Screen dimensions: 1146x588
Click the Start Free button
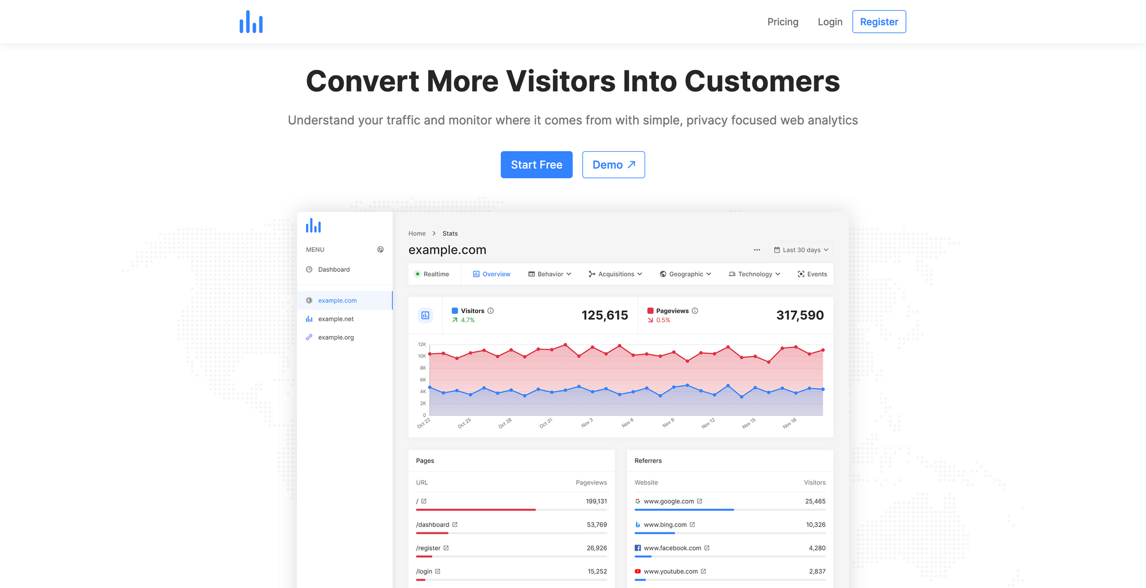[x=536, y=165]
